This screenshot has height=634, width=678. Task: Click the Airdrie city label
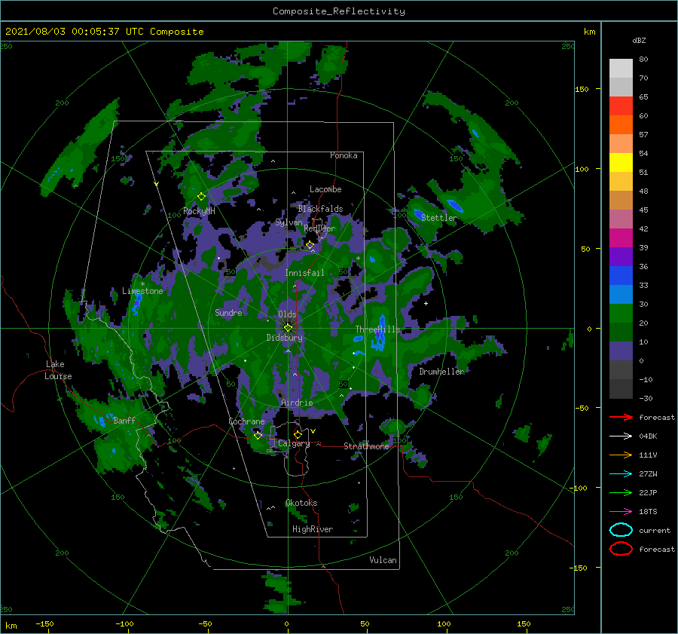click(297, 403)
